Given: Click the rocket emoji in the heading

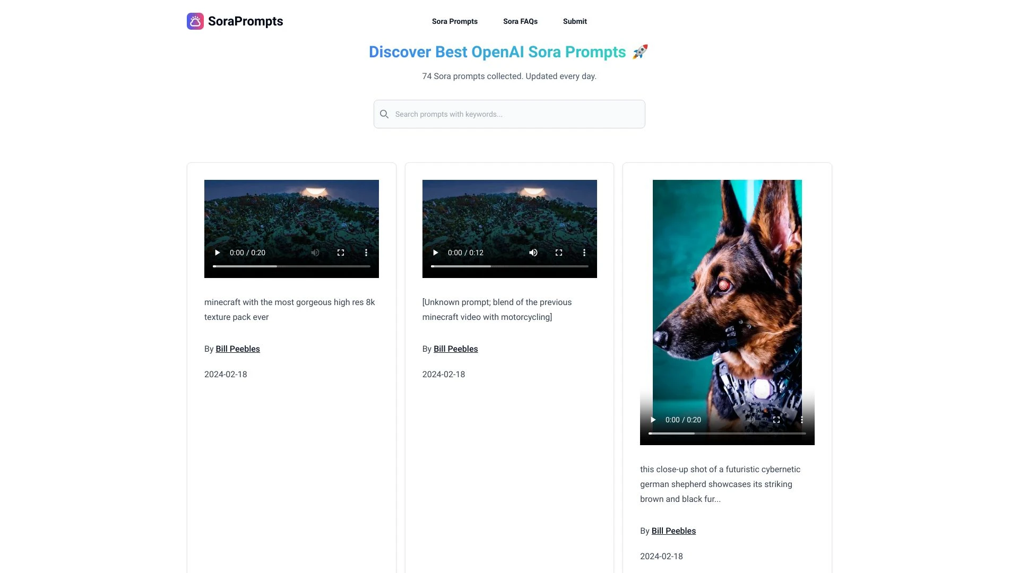Looking at the screenshot, I should coord(640,52).
